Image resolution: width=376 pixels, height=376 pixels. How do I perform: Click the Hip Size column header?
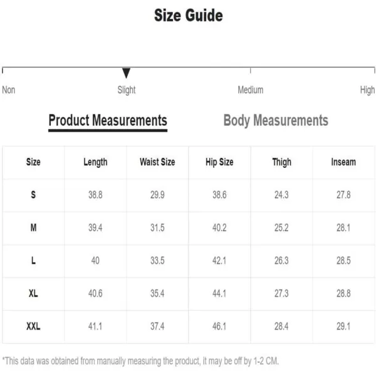219,162
